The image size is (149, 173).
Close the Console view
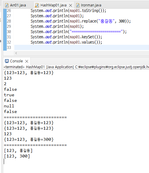pos(27,61)
